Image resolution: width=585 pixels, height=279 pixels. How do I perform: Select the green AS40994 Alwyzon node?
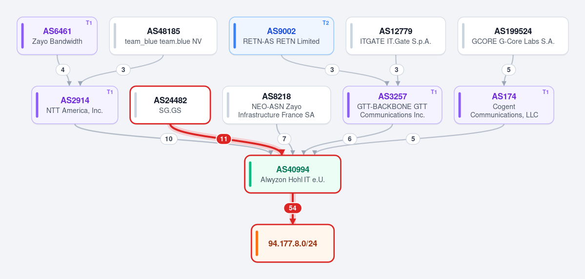tap(293, 174)
